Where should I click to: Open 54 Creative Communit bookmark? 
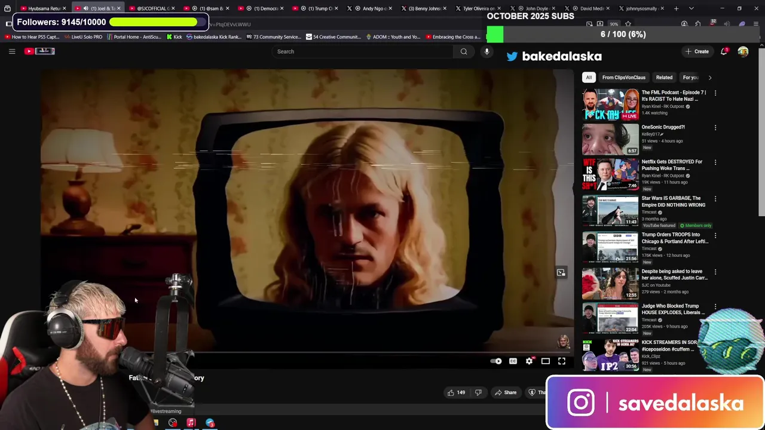(333, 37)
